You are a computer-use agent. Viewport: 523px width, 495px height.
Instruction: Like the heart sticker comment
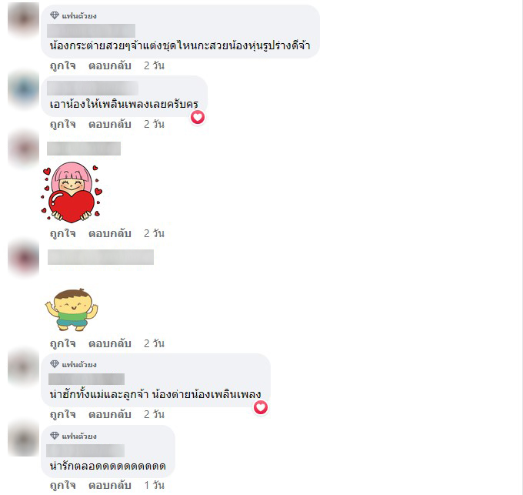63,233
